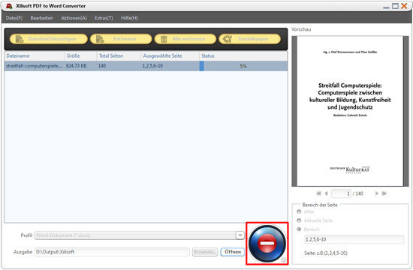Expand the Profil dropdown arrow

(240, 235)
